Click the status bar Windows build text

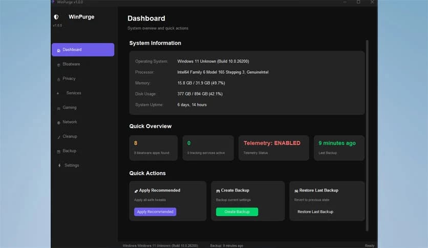161,246
